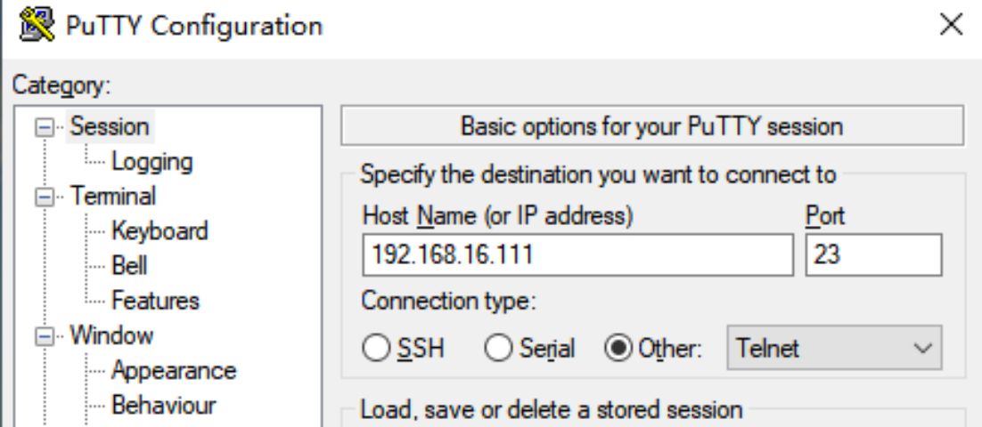The image size is (982, 427).
Task: Open the Behaviour settings category
Action: pyautogui.click(x=163, y=405)
